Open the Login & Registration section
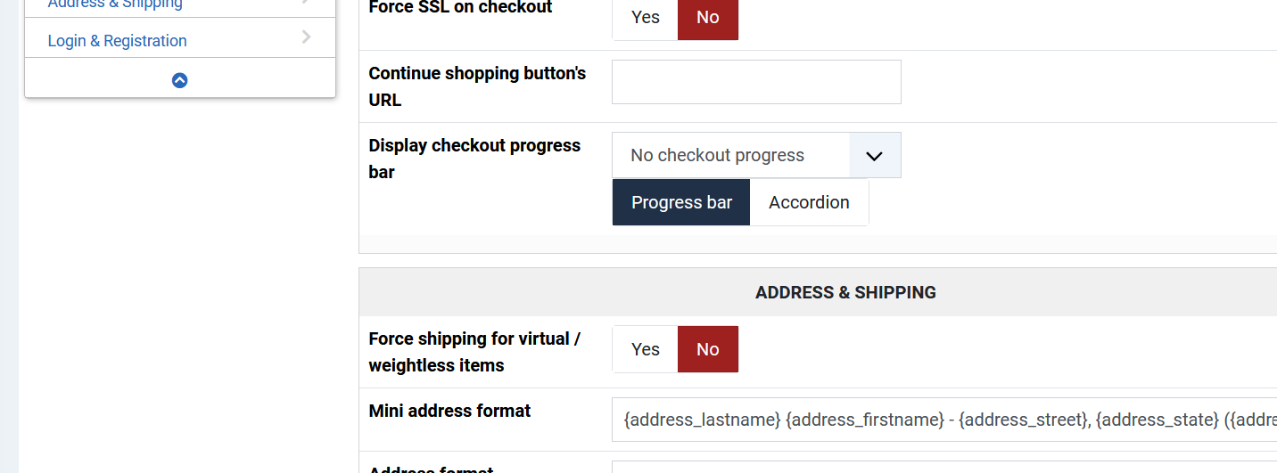The height and width of the screenshot is (473, 1277). click(x=118, y=41)
